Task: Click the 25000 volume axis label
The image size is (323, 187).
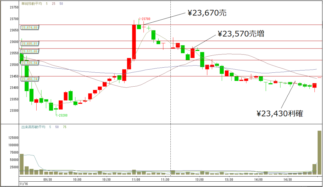Action: [14, 167]
